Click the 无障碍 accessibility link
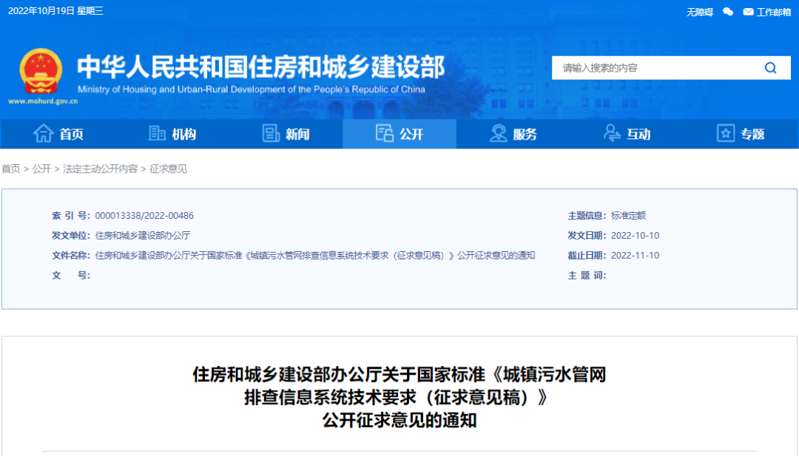This screenshot has height=456, width=799. click(699, 12)
